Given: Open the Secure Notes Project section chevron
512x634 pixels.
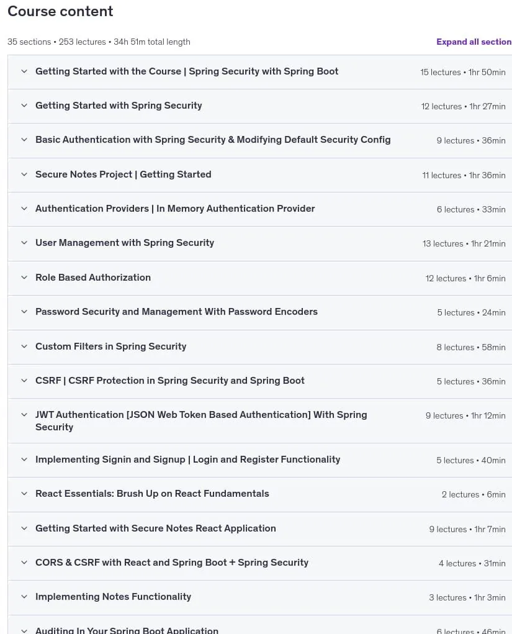Looking at the screenshot, I should pos(24,174).
